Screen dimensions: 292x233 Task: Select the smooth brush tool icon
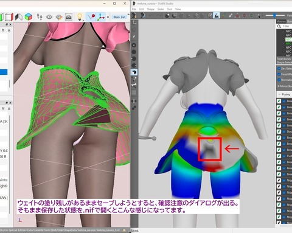point(203,15)
